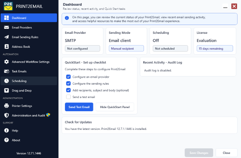This screenshot has width=241, height=158.
Task: Click the Not scheduled status badge
Action: [x=170, y=48]
